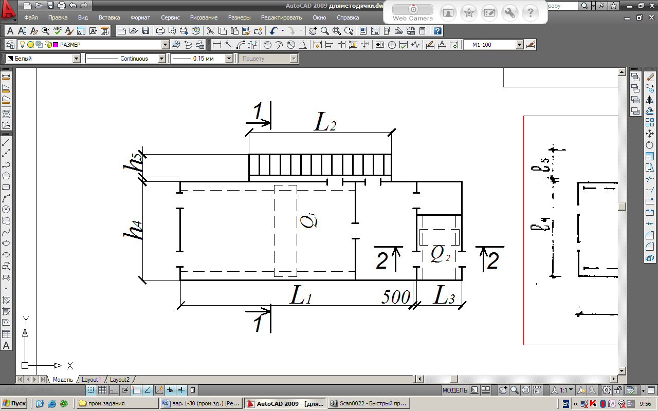Open the annotation scale 1:1 menu
Image resolution: width=658 pixels, height=411 pixels.
(564, 390)
